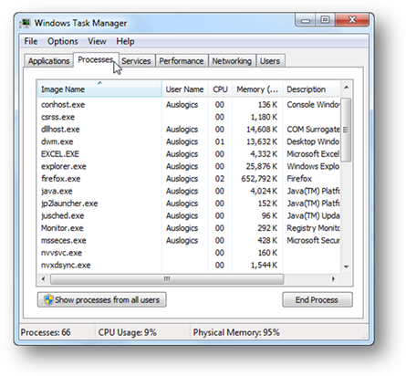
Task: Click the End Process button
Action: [318, 300]
